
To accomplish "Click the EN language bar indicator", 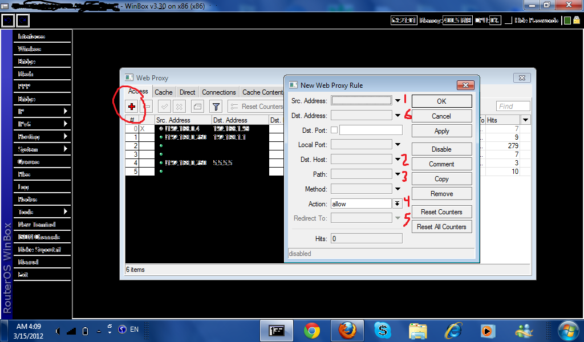I will (134, 329).
